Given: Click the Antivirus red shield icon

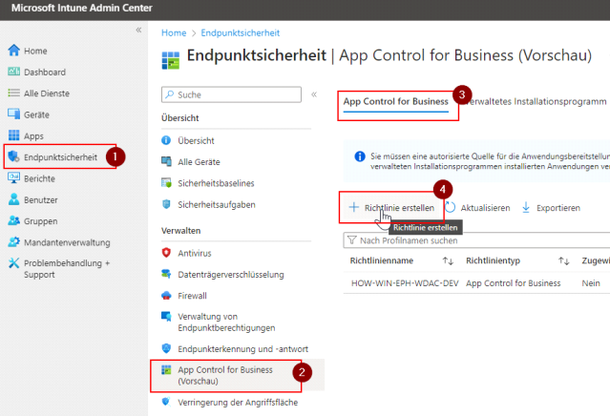Looking at the screenshot, I should tap(166, 253).
